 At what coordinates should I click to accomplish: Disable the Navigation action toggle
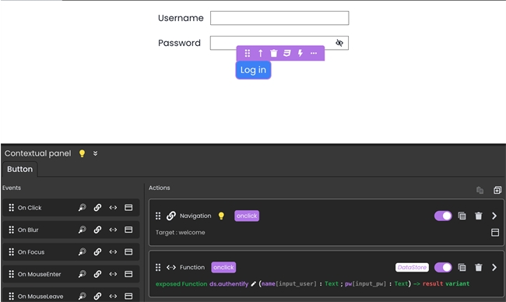(443, 216)
